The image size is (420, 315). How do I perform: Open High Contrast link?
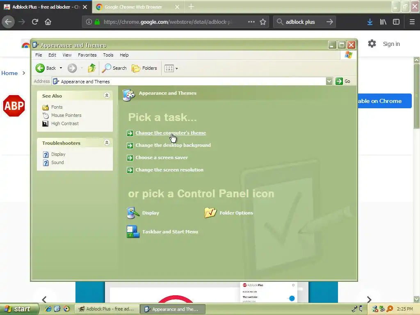(65, 123)
